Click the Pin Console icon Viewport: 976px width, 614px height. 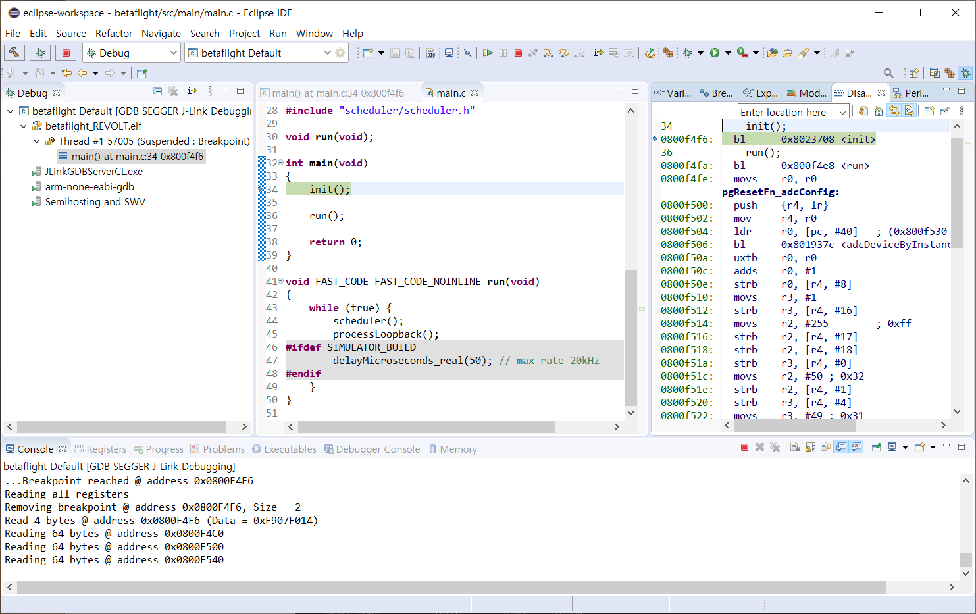877,448
